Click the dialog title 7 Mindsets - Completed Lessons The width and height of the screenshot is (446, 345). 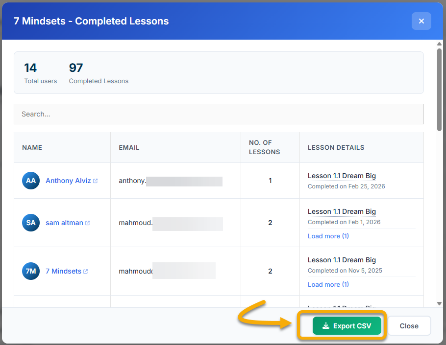[x=91, y=21]
